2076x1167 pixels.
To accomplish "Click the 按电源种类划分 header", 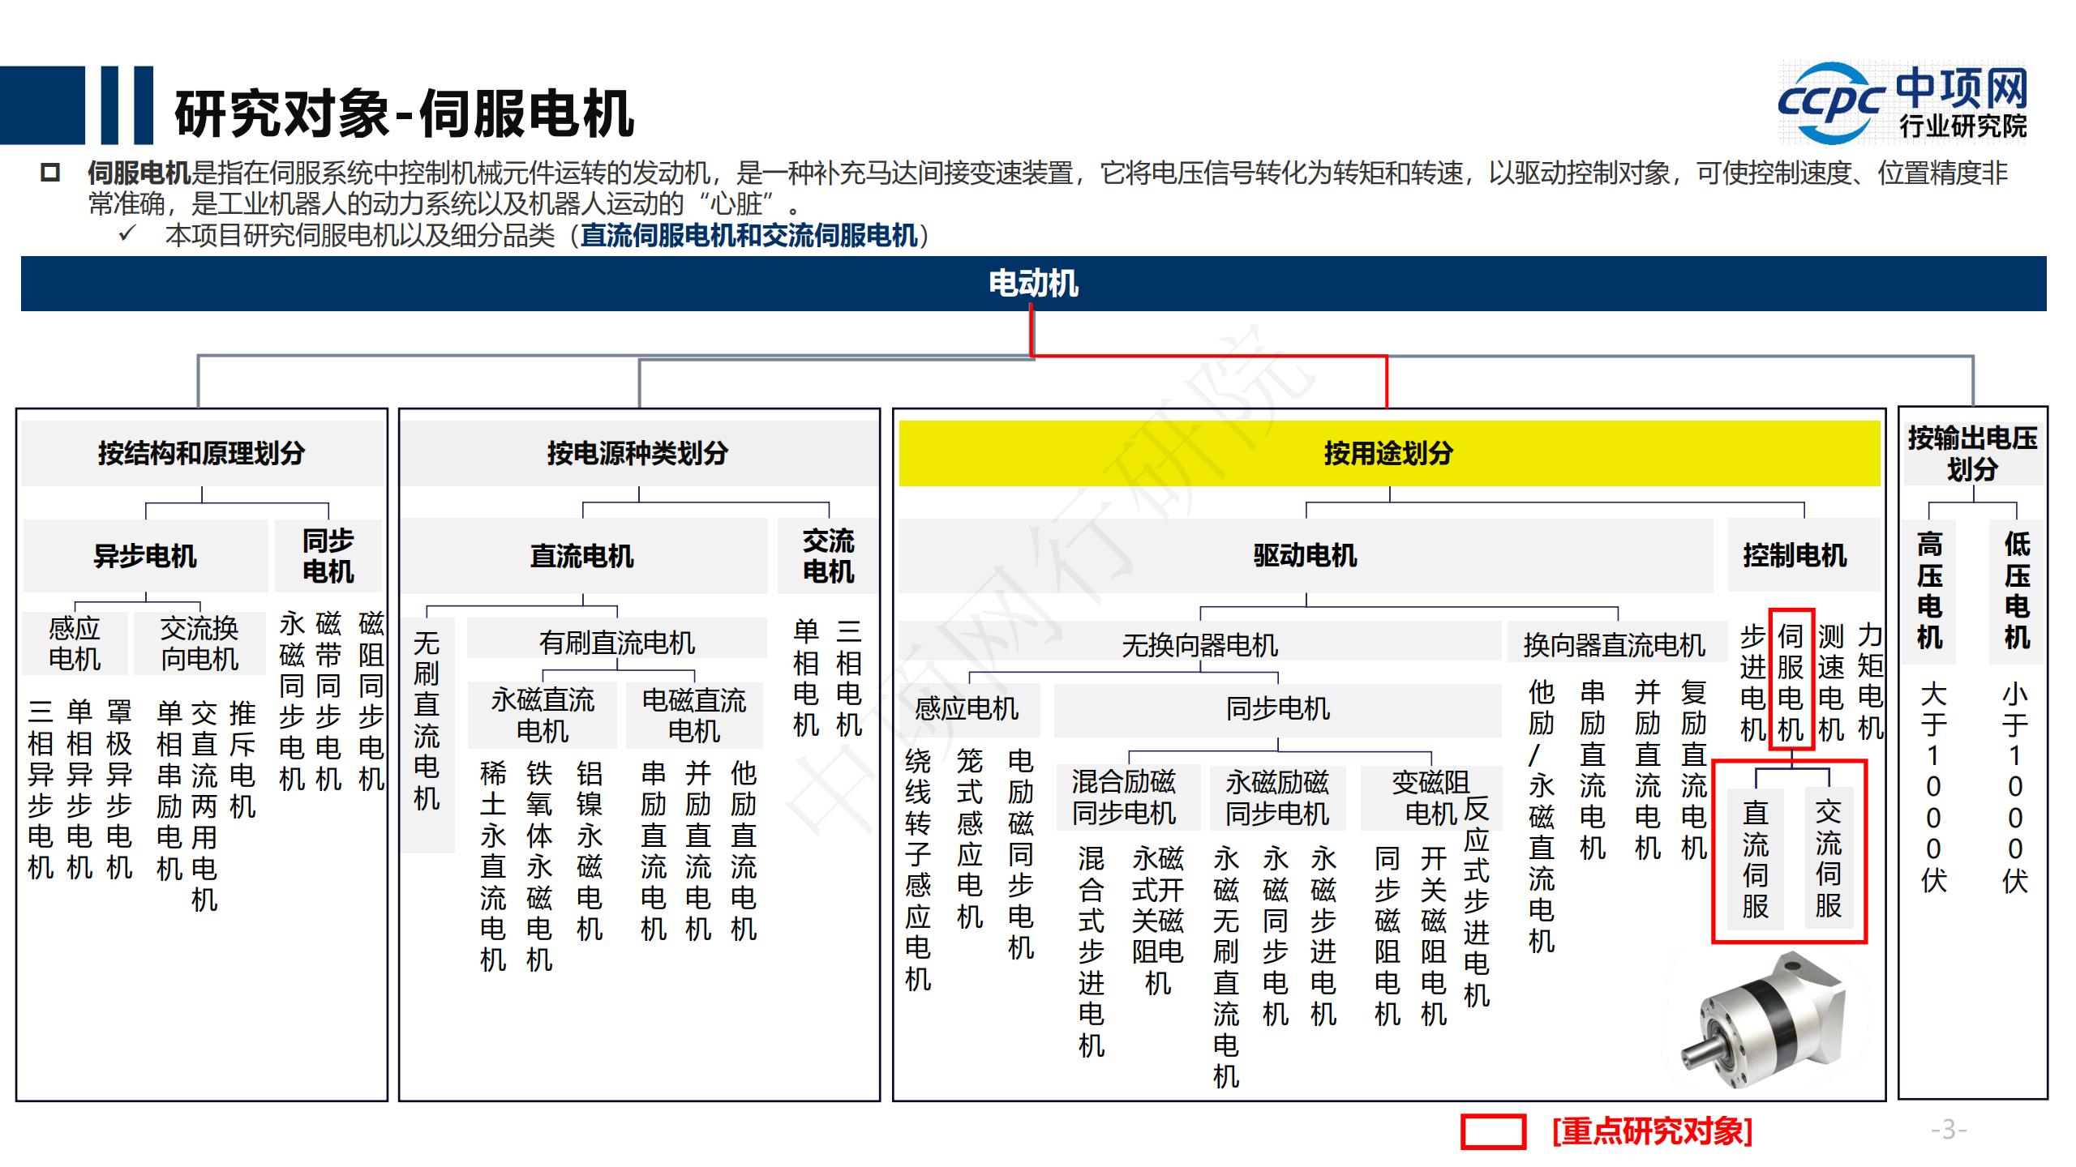I will pyautogui.click(x=637, y=453).
